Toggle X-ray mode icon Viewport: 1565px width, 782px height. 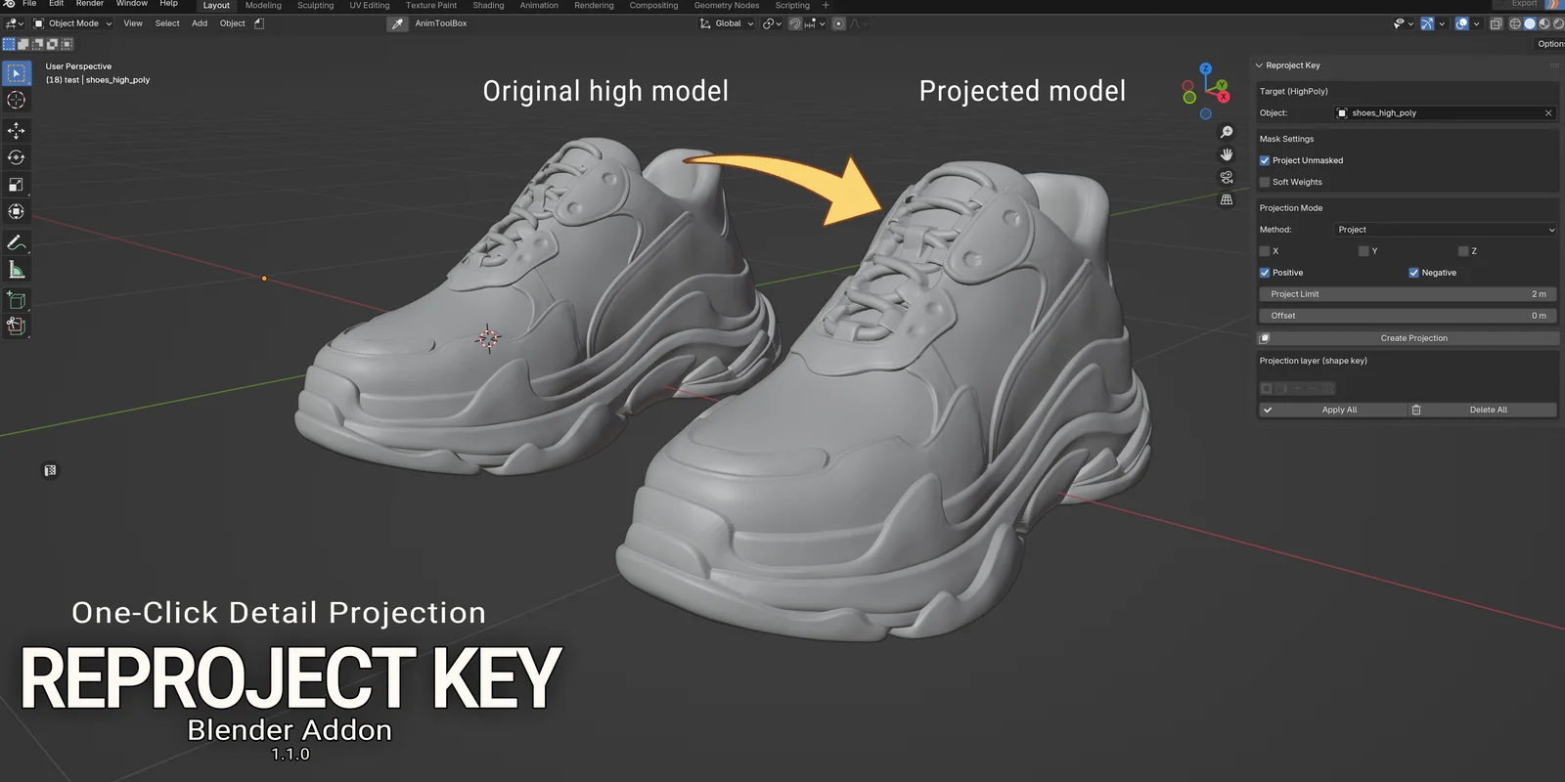click(1496, 23)
